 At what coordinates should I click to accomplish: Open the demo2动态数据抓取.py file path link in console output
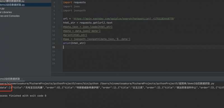coord(157,84)
